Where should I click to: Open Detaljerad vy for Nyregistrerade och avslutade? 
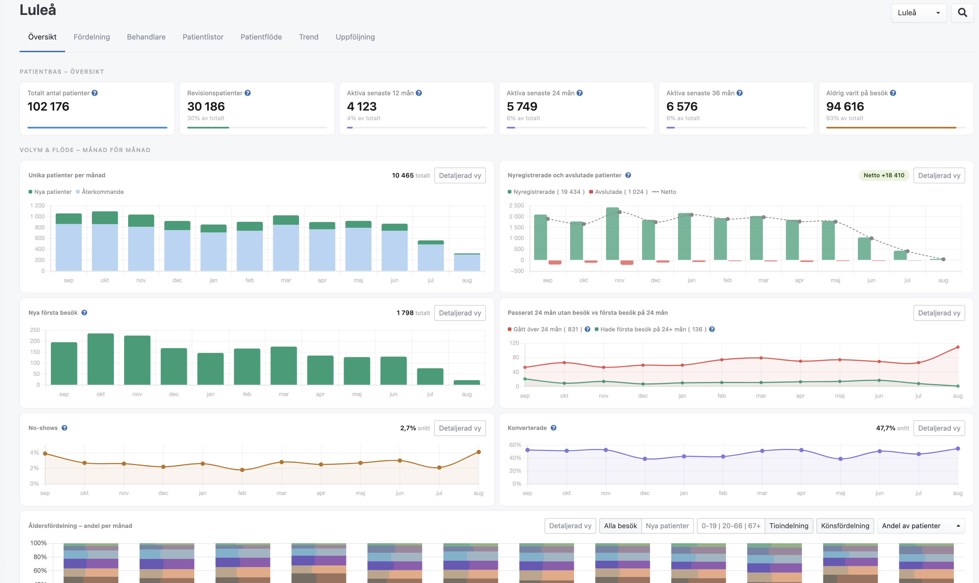click(x=939, y=176)
